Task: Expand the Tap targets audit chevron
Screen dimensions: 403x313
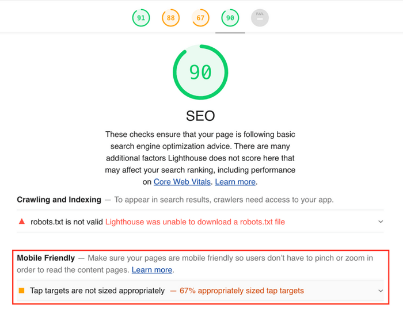Action: point(380,291)
